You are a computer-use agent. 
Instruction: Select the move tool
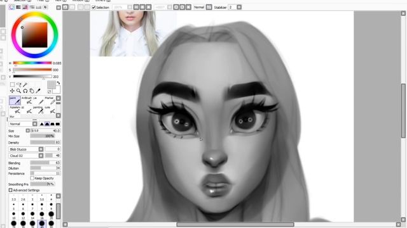[12, 91]
